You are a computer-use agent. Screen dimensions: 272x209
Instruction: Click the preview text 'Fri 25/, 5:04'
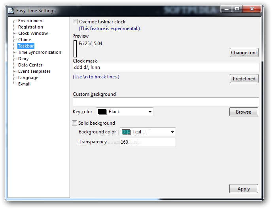[91, 44]
